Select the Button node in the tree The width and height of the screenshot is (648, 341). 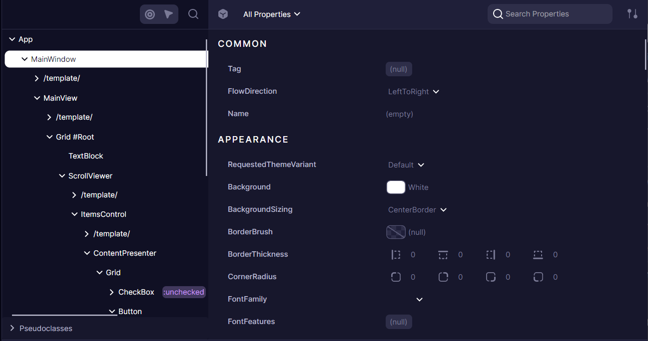pos(130,311)
